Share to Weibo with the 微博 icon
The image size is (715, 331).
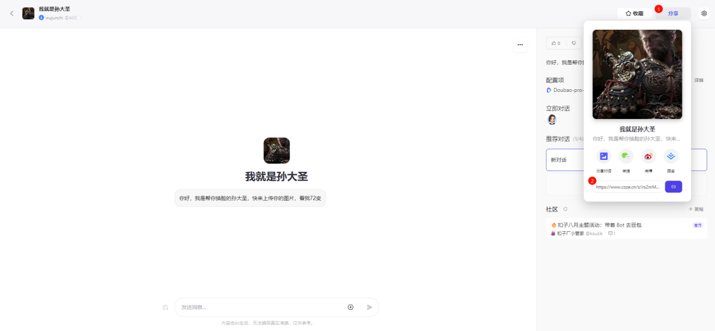click(648, 156)
